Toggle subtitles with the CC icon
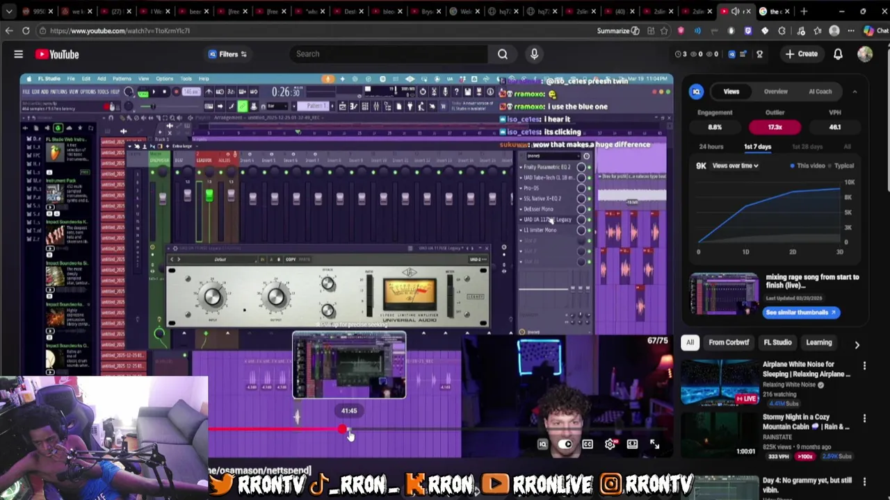Image resolution: width=890 pixels, height=500 pixels. [588, 444]
